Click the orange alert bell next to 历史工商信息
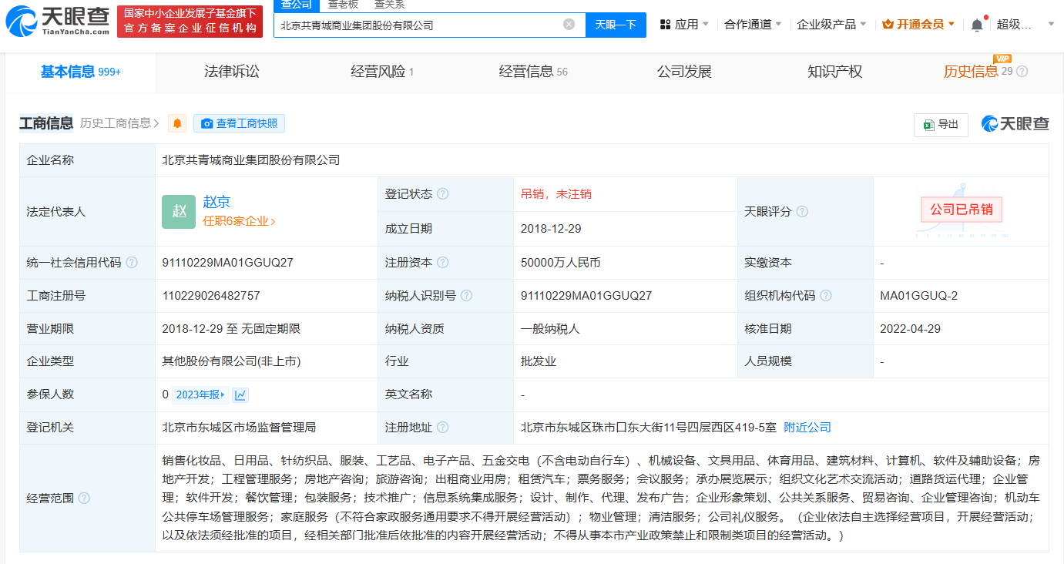The image size is (1064, 564). (177, 123)
